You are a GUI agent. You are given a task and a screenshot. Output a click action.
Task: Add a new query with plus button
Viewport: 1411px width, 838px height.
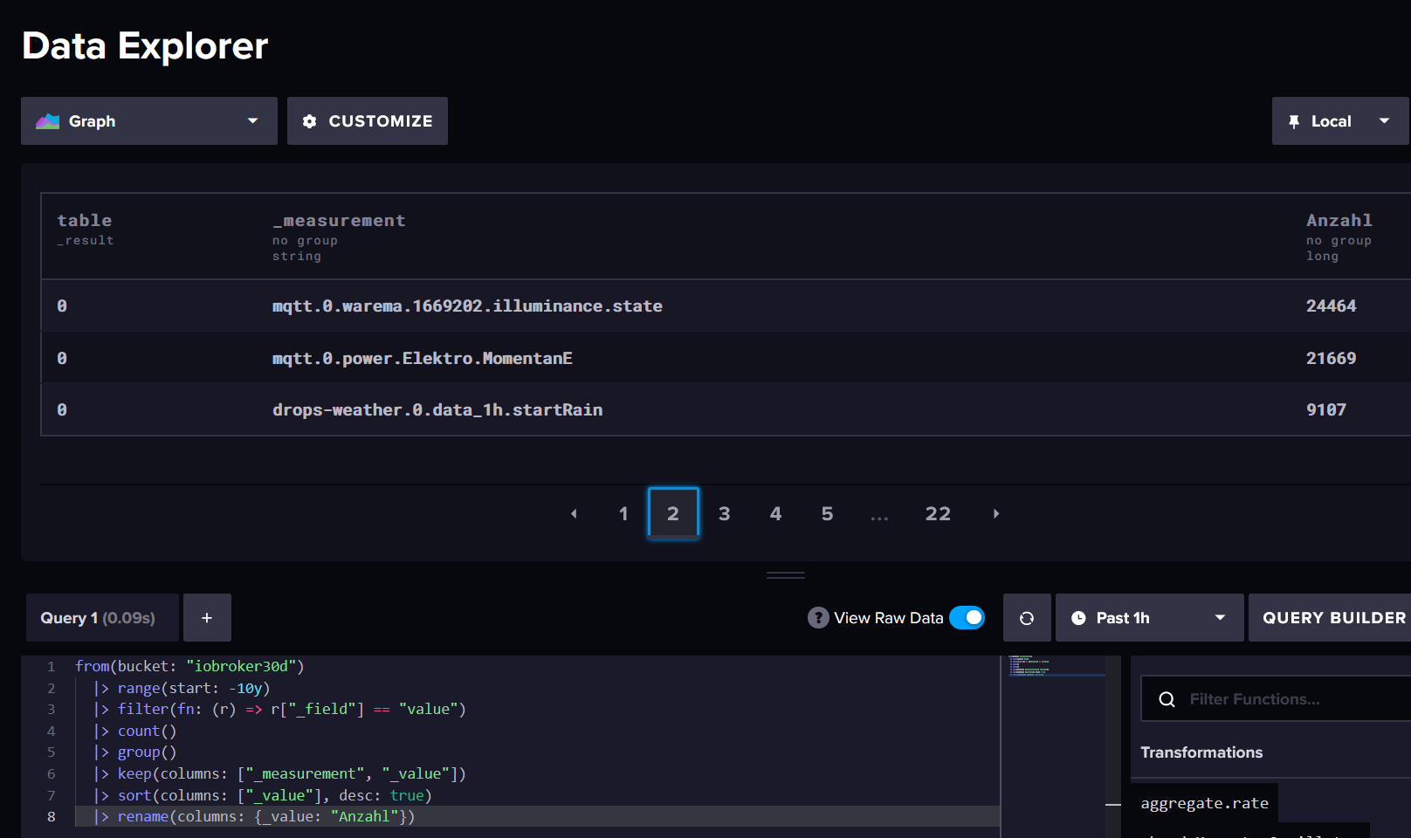click(207, 618)
